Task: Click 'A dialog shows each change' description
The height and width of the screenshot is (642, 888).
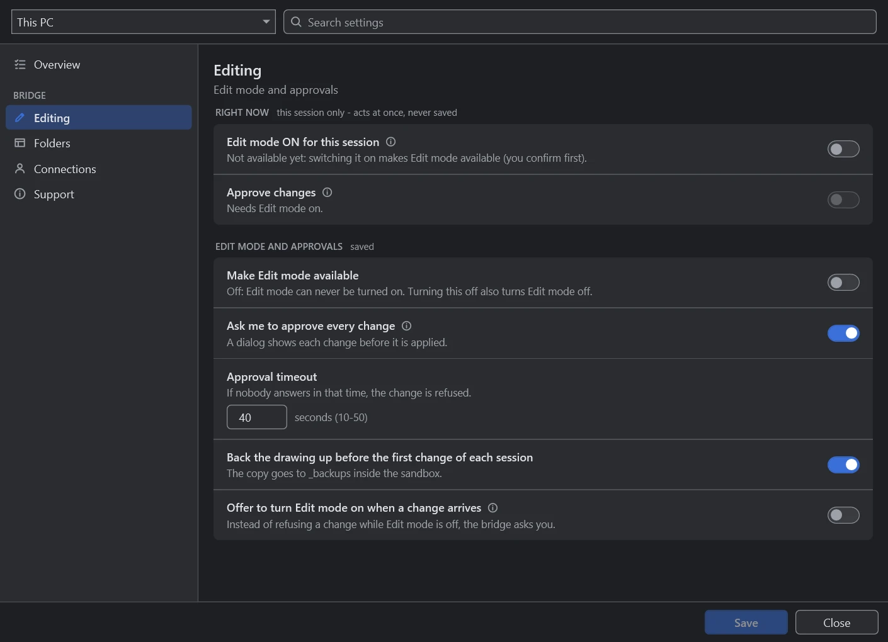Action: click(337, 342)
